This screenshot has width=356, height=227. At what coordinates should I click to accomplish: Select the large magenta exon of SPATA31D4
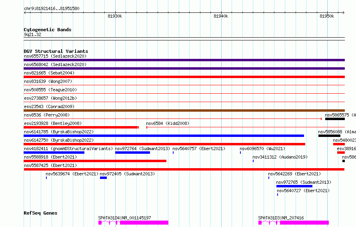144,223
